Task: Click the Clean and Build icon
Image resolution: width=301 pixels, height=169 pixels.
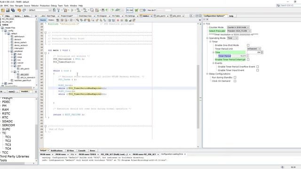Action: click(65, 10)
